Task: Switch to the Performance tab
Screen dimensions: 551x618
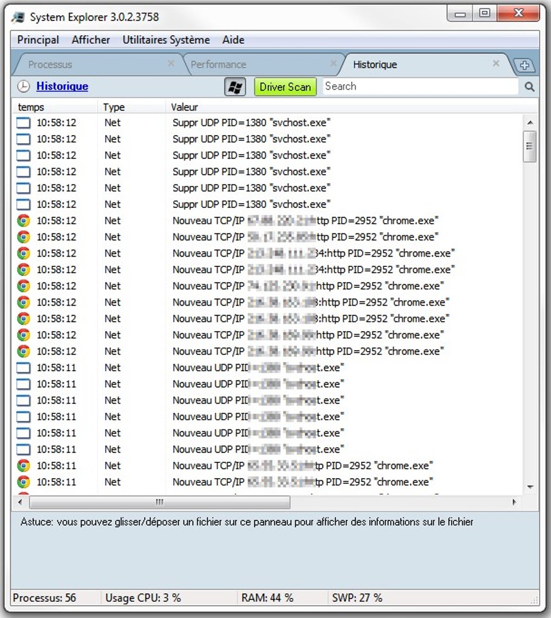Action: click(x=218, y=64)
